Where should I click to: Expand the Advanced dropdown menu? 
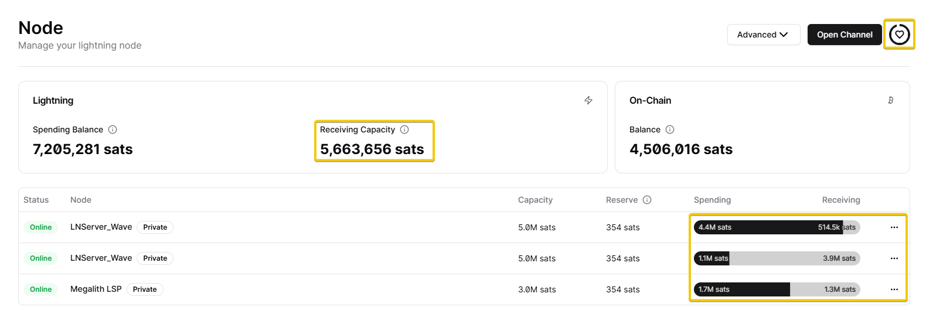pyautogui.click(x=763, y=35)
